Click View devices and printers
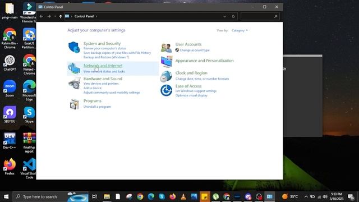 point(101,84)
